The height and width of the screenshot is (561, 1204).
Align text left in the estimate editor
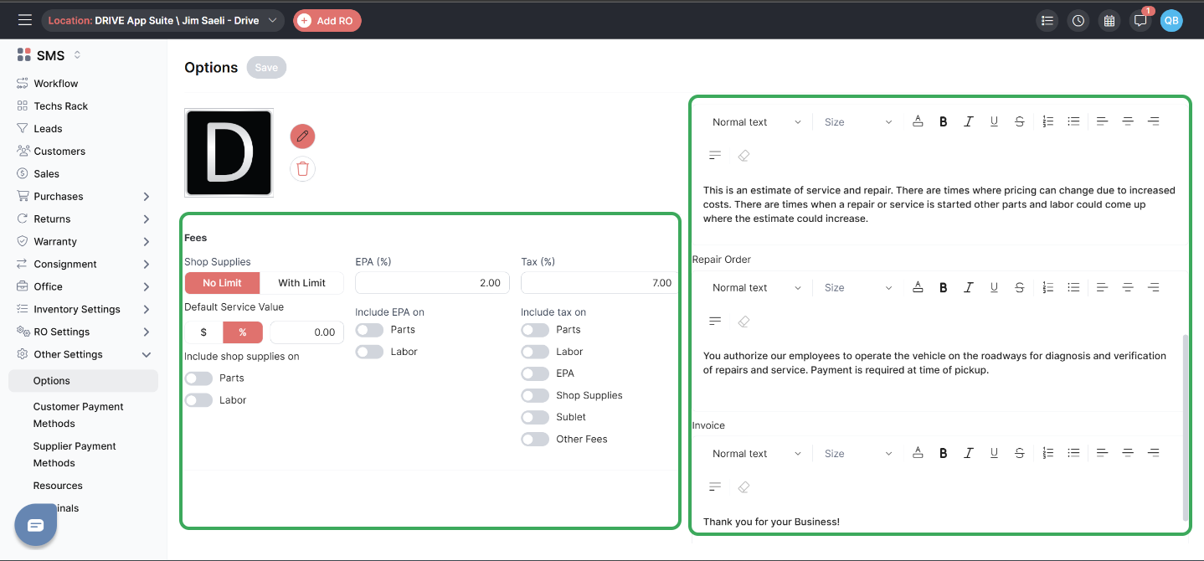pos(1103,121)
